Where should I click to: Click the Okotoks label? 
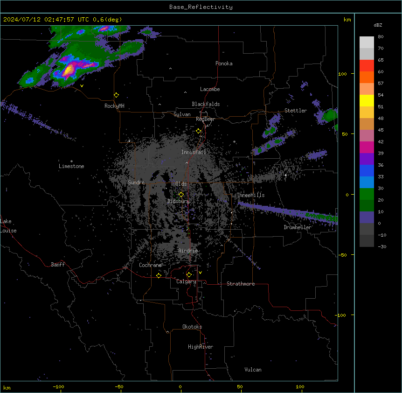click(x=192, y=327)
